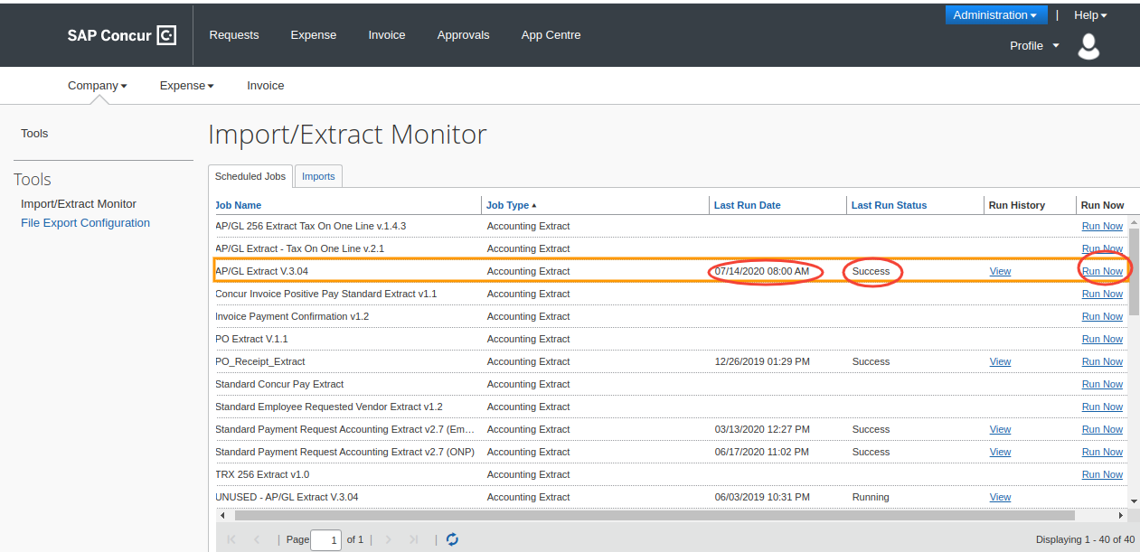
Task: Click the Run History column header
Action: pos(1017,205)
